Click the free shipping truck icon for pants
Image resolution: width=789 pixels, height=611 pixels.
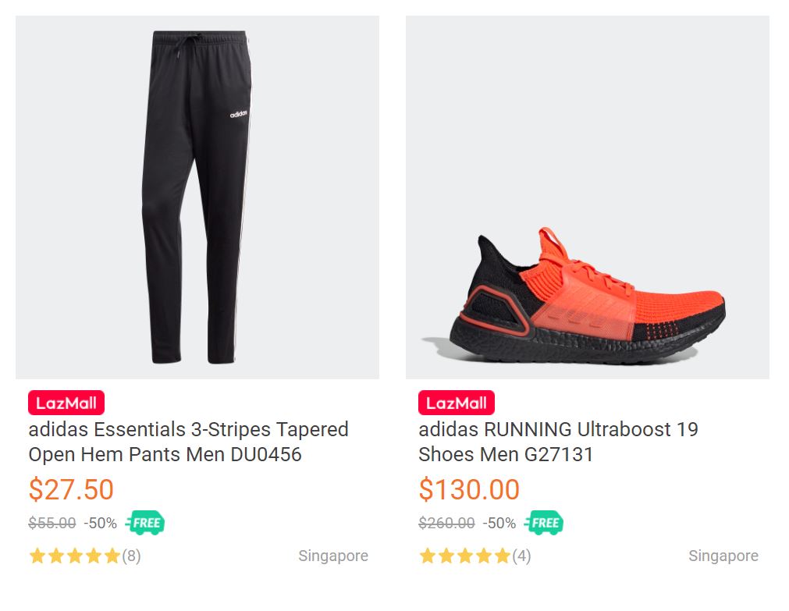[145, 523]
